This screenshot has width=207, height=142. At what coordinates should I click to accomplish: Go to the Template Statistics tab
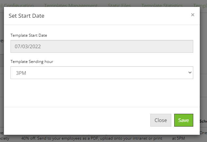point(162,6)
